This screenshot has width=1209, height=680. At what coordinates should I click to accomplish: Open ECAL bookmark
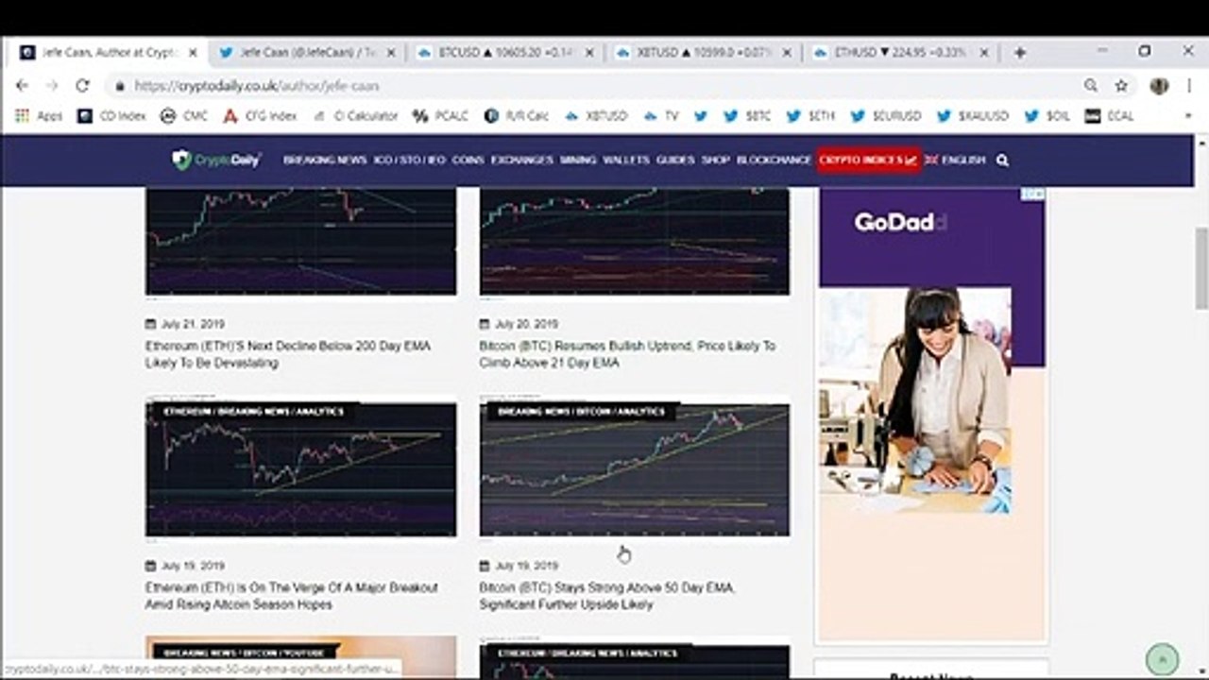(1110, 116)
